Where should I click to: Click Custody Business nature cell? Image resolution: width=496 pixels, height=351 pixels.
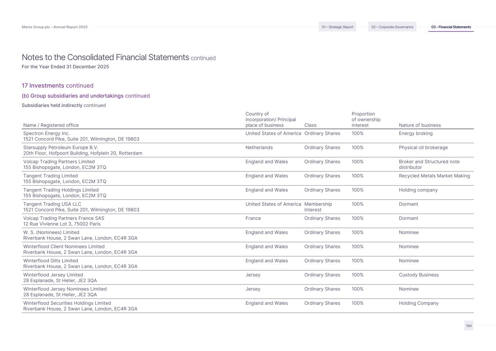click(x=419, y=275)
